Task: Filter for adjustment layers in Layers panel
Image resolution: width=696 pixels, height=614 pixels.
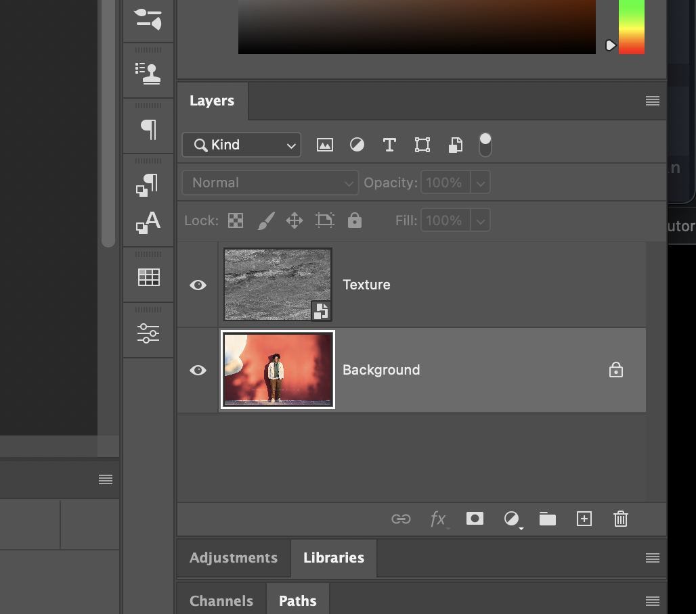Action: coord(357,144)
